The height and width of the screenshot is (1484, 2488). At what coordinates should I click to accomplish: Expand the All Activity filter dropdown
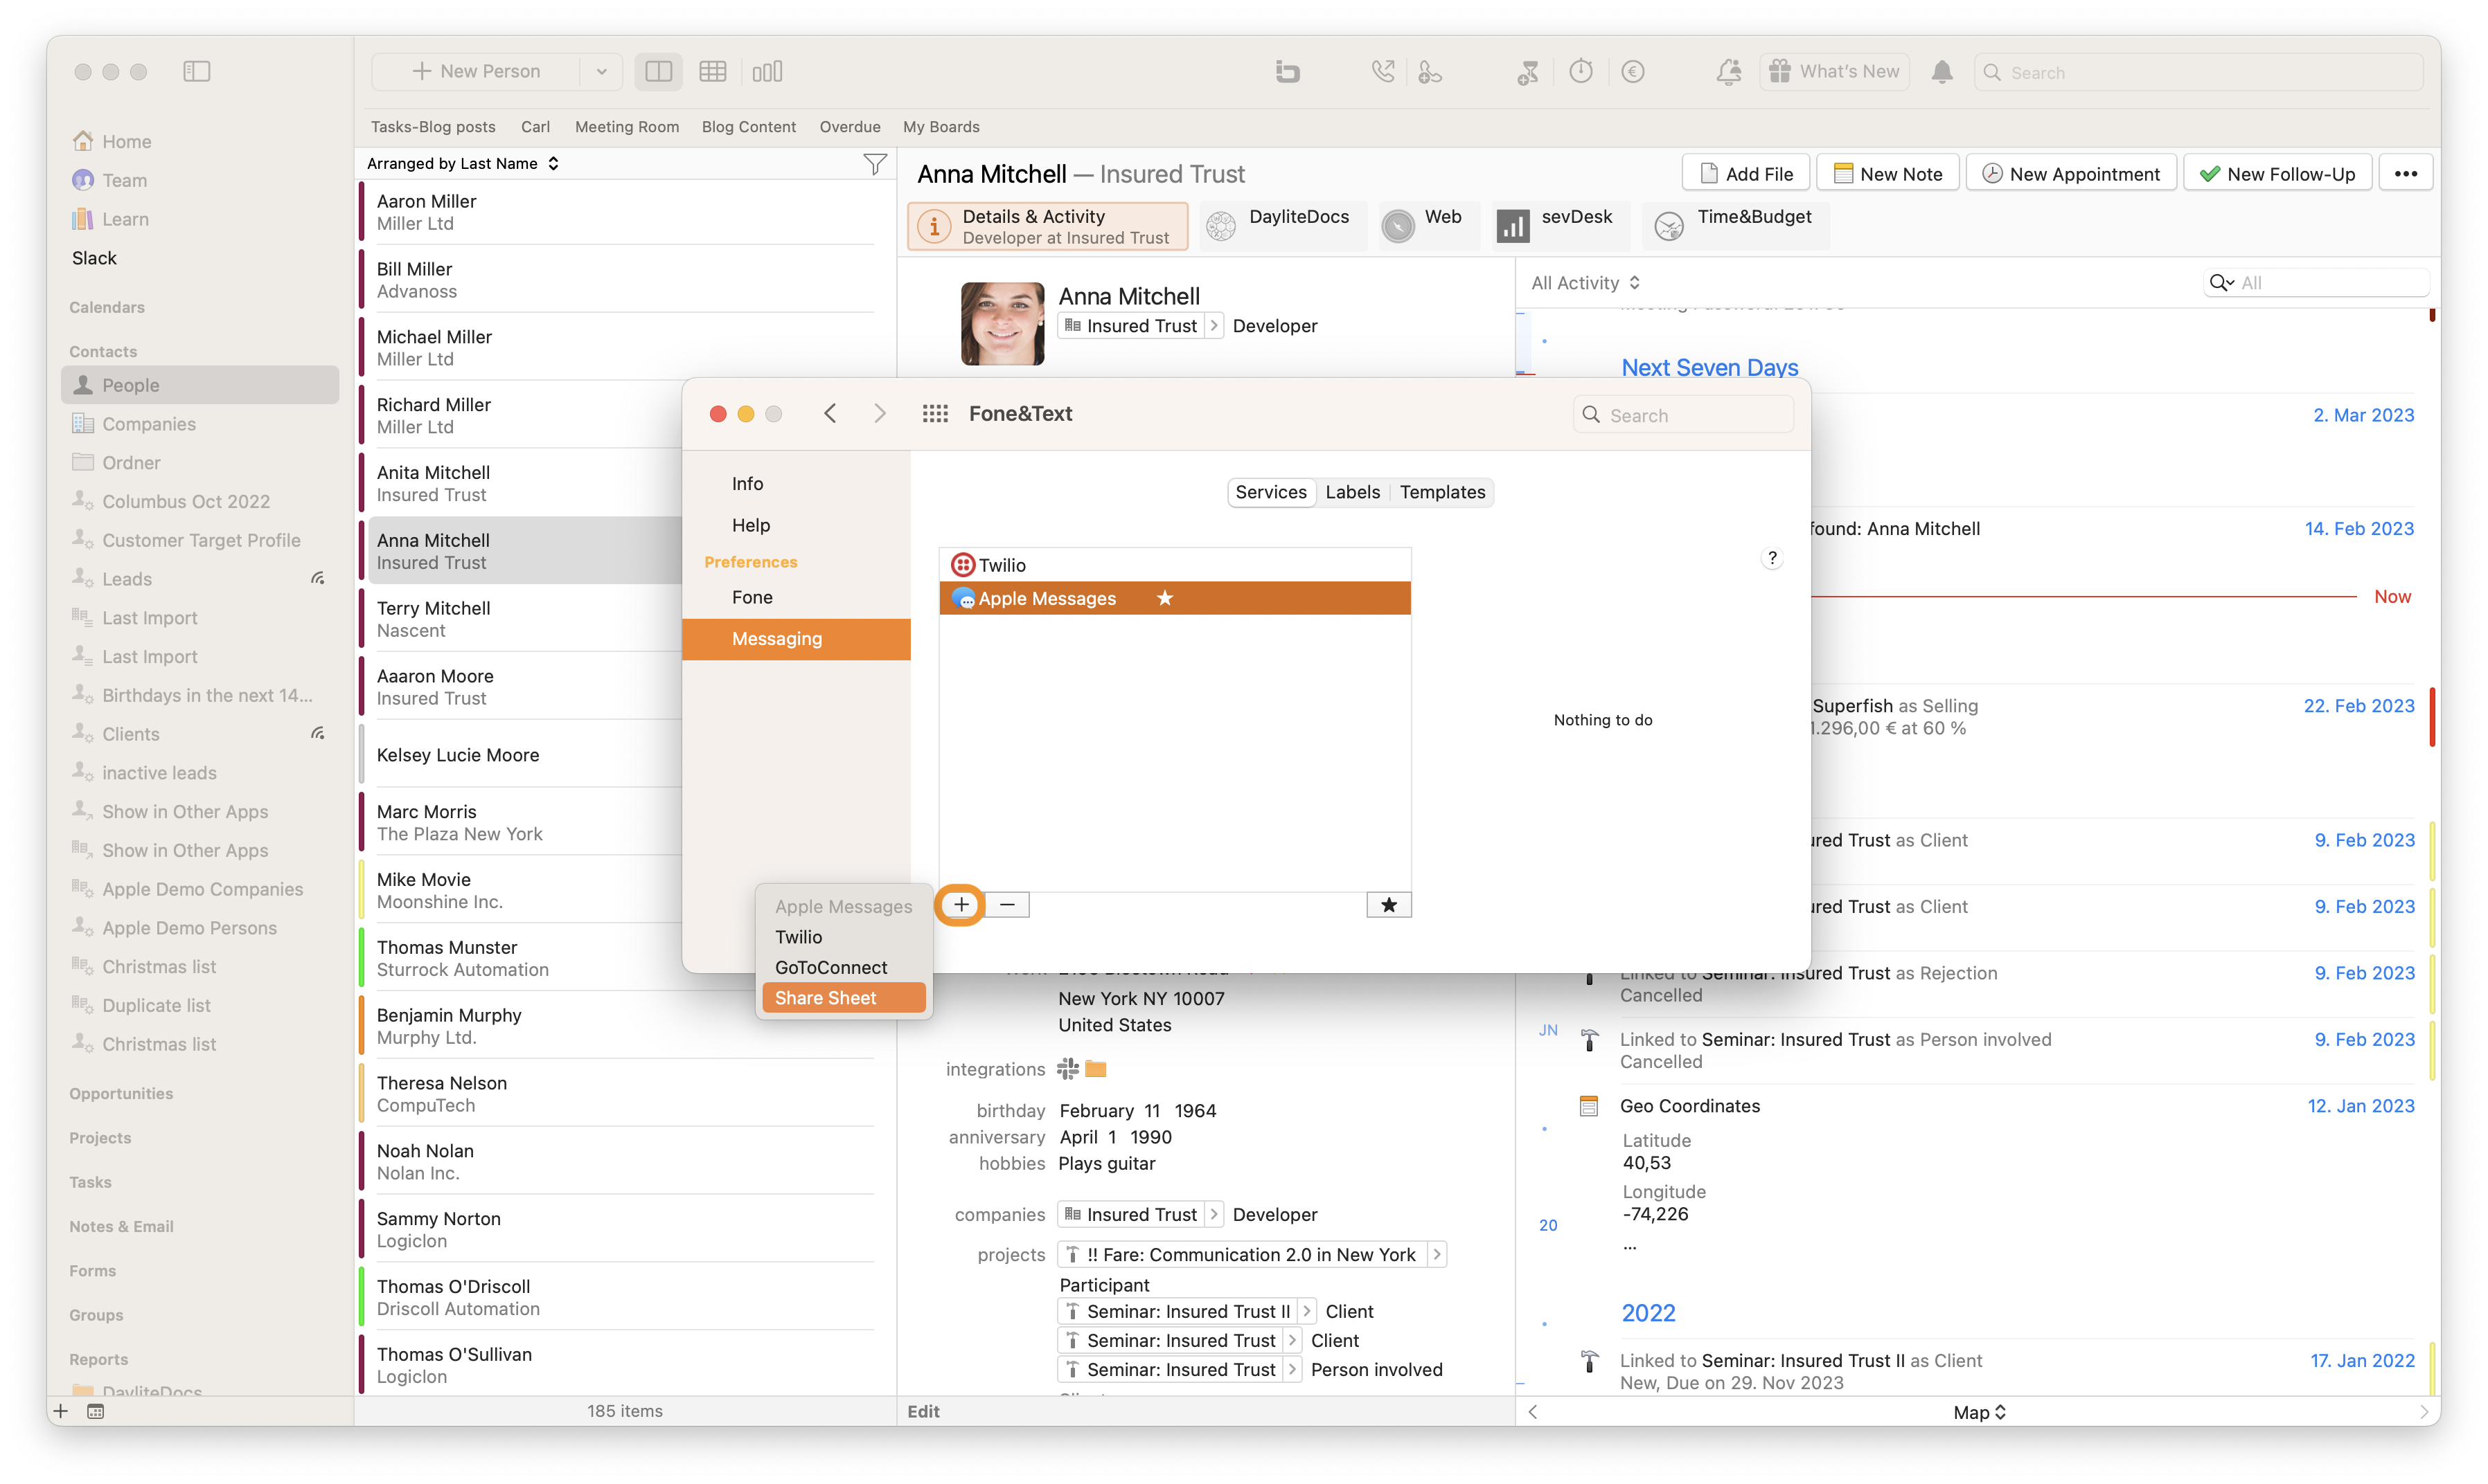[x=1585, y=283]
